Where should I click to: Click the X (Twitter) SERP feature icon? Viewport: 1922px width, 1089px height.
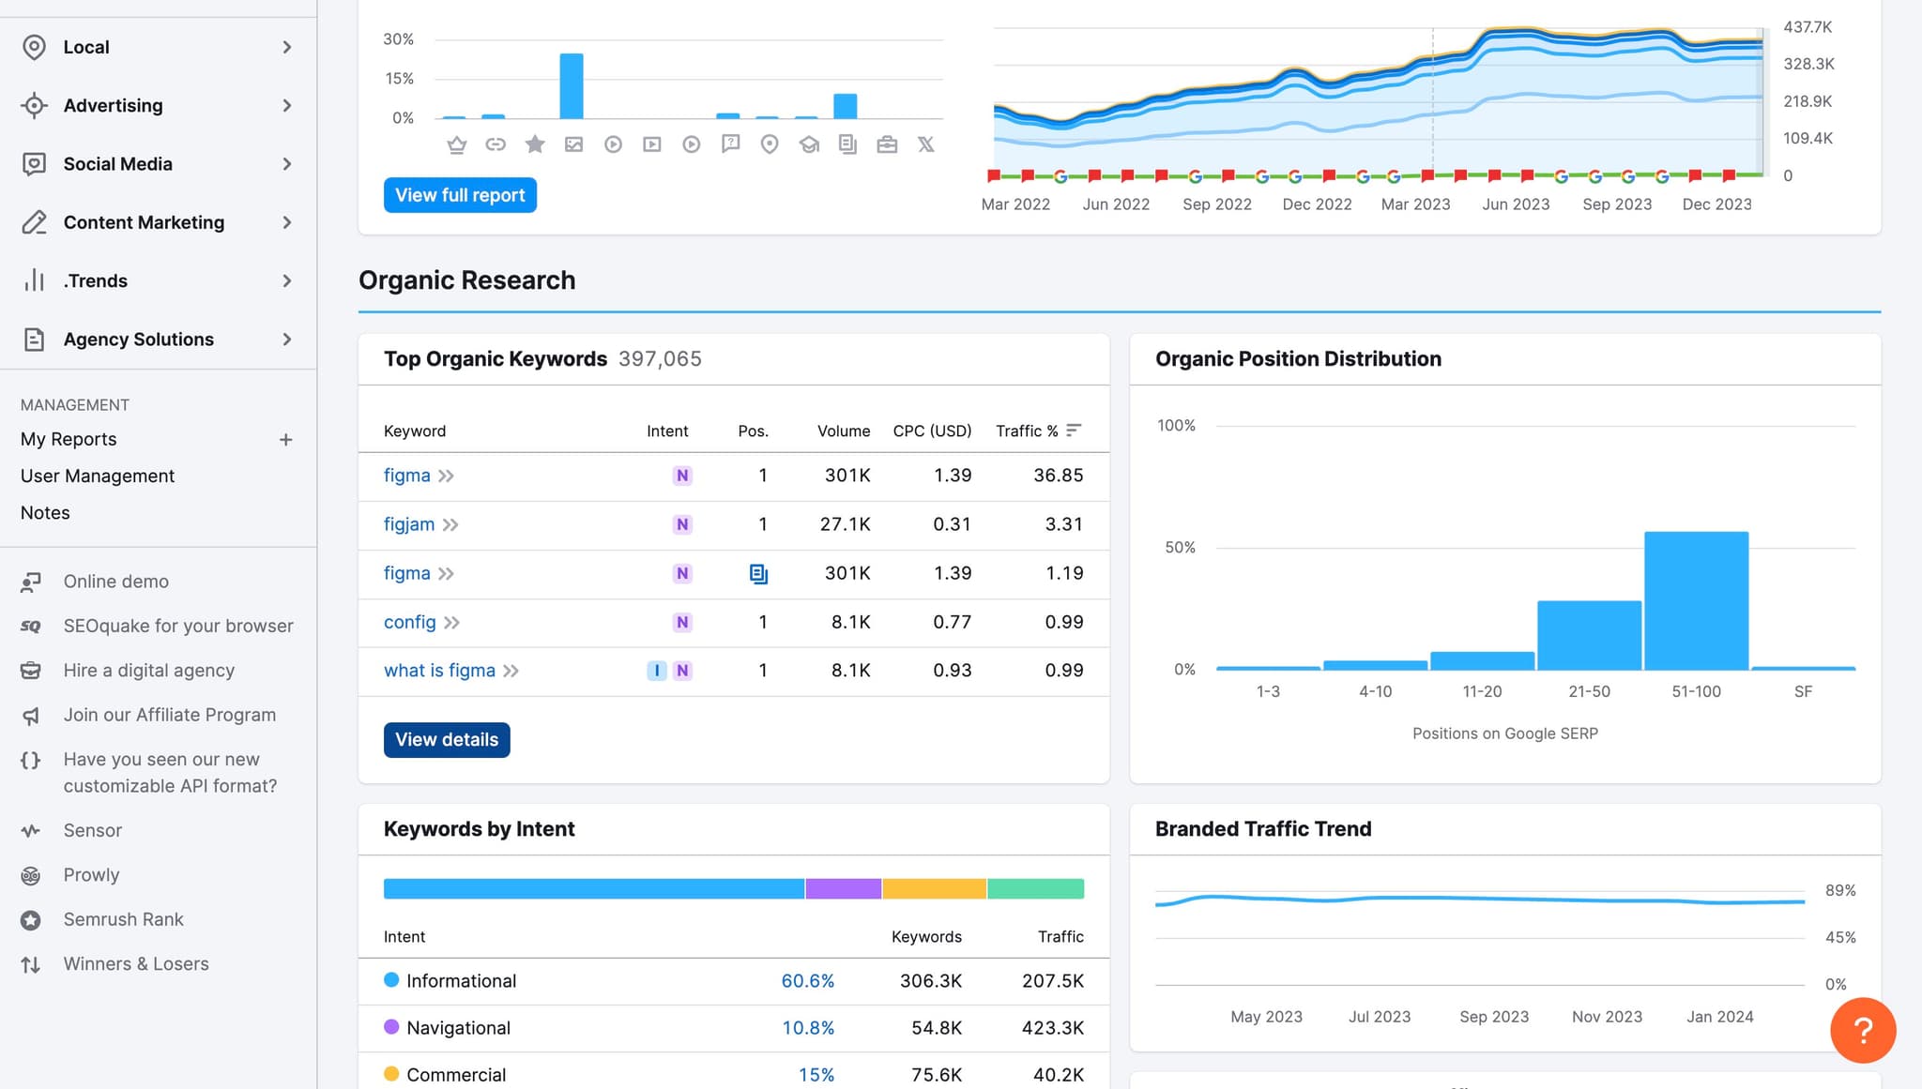click(x=925, y=144)
